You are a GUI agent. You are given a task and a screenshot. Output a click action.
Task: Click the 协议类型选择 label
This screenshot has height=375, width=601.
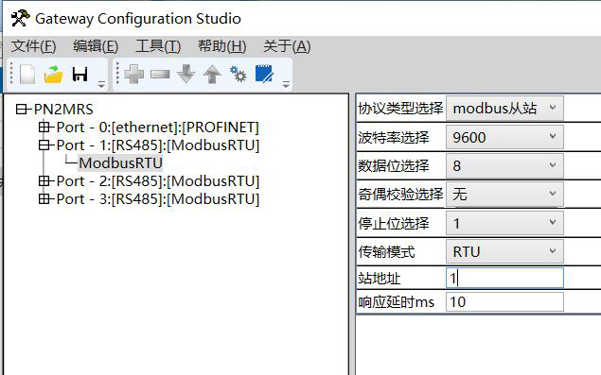[400, 109]
